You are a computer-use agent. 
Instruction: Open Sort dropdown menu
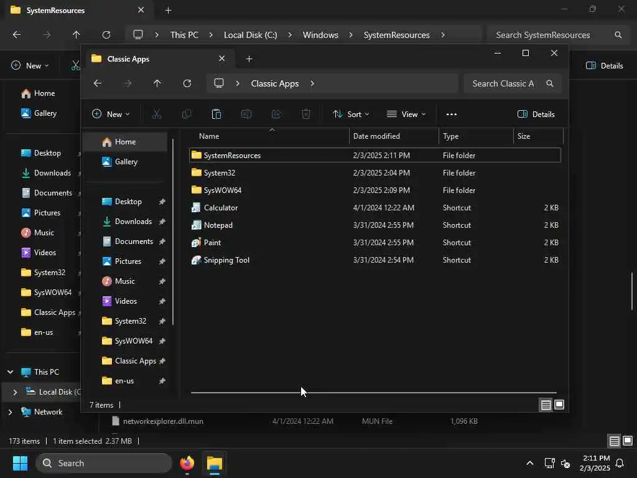pyautogui.click(x=351, y=115)
